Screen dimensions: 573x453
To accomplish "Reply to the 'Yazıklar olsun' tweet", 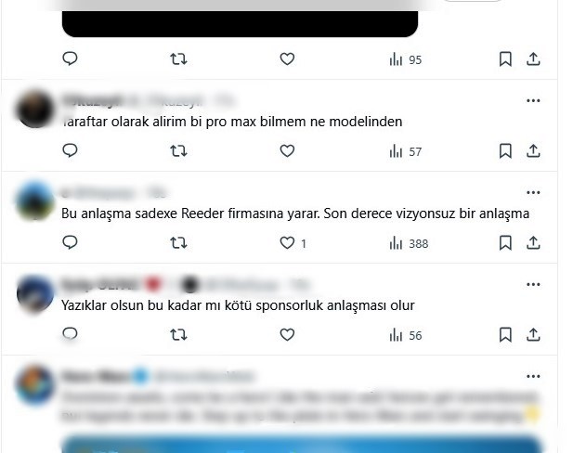I will [x=70, y=334].
